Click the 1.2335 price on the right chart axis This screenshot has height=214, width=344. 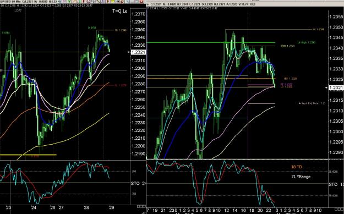[x=336, y=58]
